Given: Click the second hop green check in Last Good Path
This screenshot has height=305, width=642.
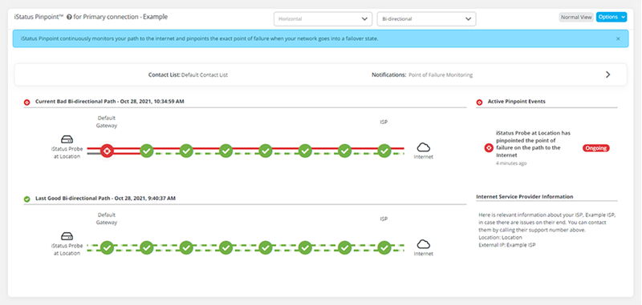Looking at the screenshot, I should [x=147, y=247].
